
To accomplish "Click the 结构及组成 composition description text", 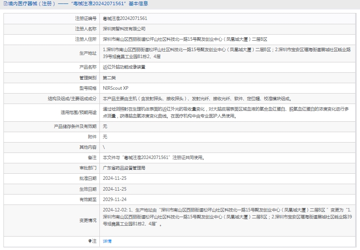I will coord(197,99).
